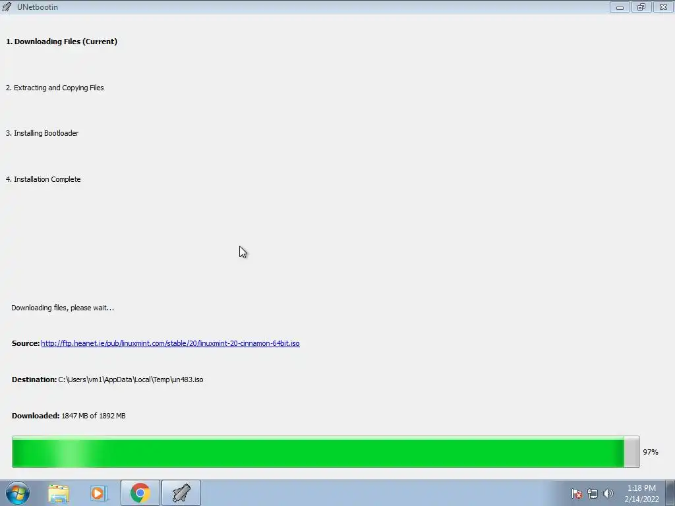Restore down the UNetbootin window
The image size is (675, 506).
[641, 7]
